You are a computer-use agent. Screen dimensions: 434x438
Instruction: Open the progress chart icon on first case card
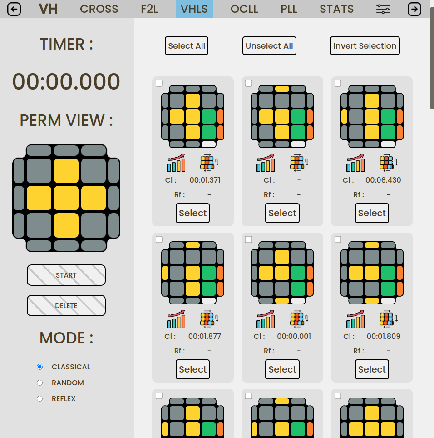(x=176, y=163)
